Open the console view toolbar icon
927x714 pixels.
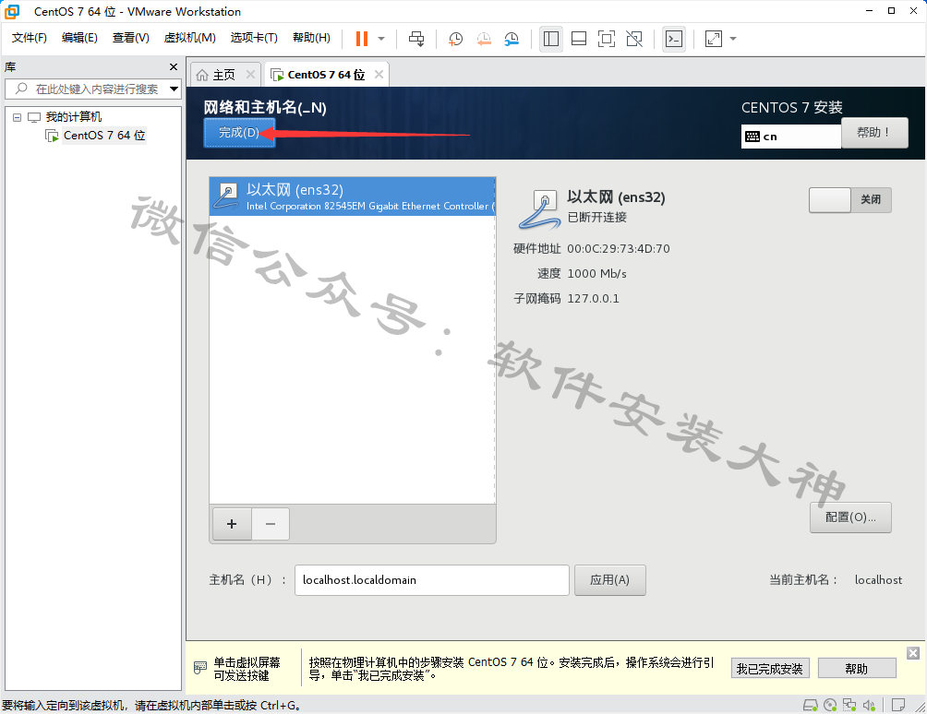[674, 39]
